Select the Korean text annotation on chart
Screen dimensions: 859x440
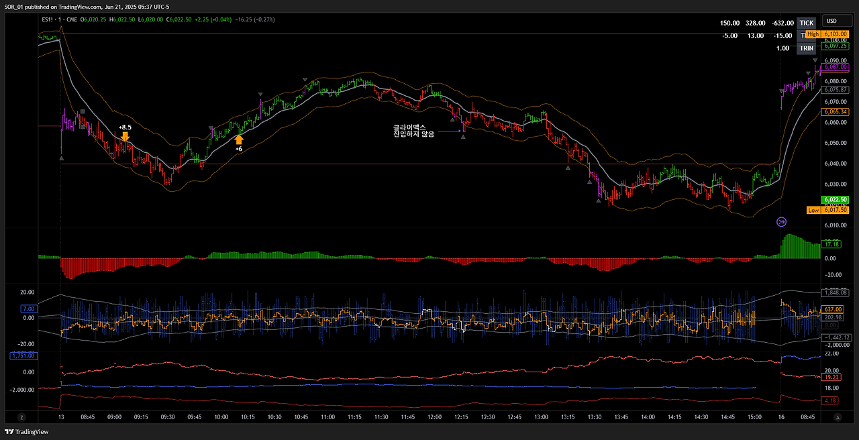click(414, 131)
